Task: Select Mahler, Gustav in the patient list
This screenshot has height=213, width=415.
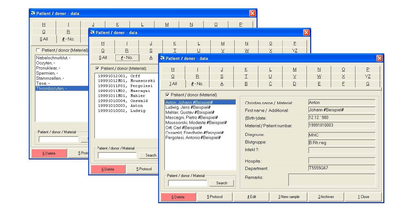Action: tap(190, 112)
